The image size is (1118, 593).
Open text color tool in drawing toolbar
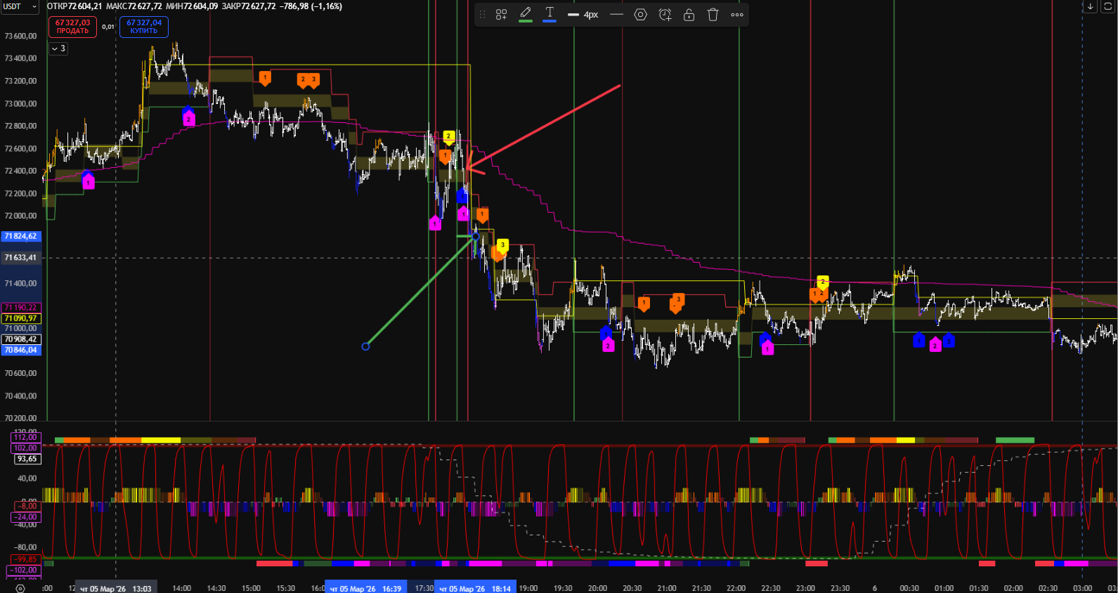point(550,14)
